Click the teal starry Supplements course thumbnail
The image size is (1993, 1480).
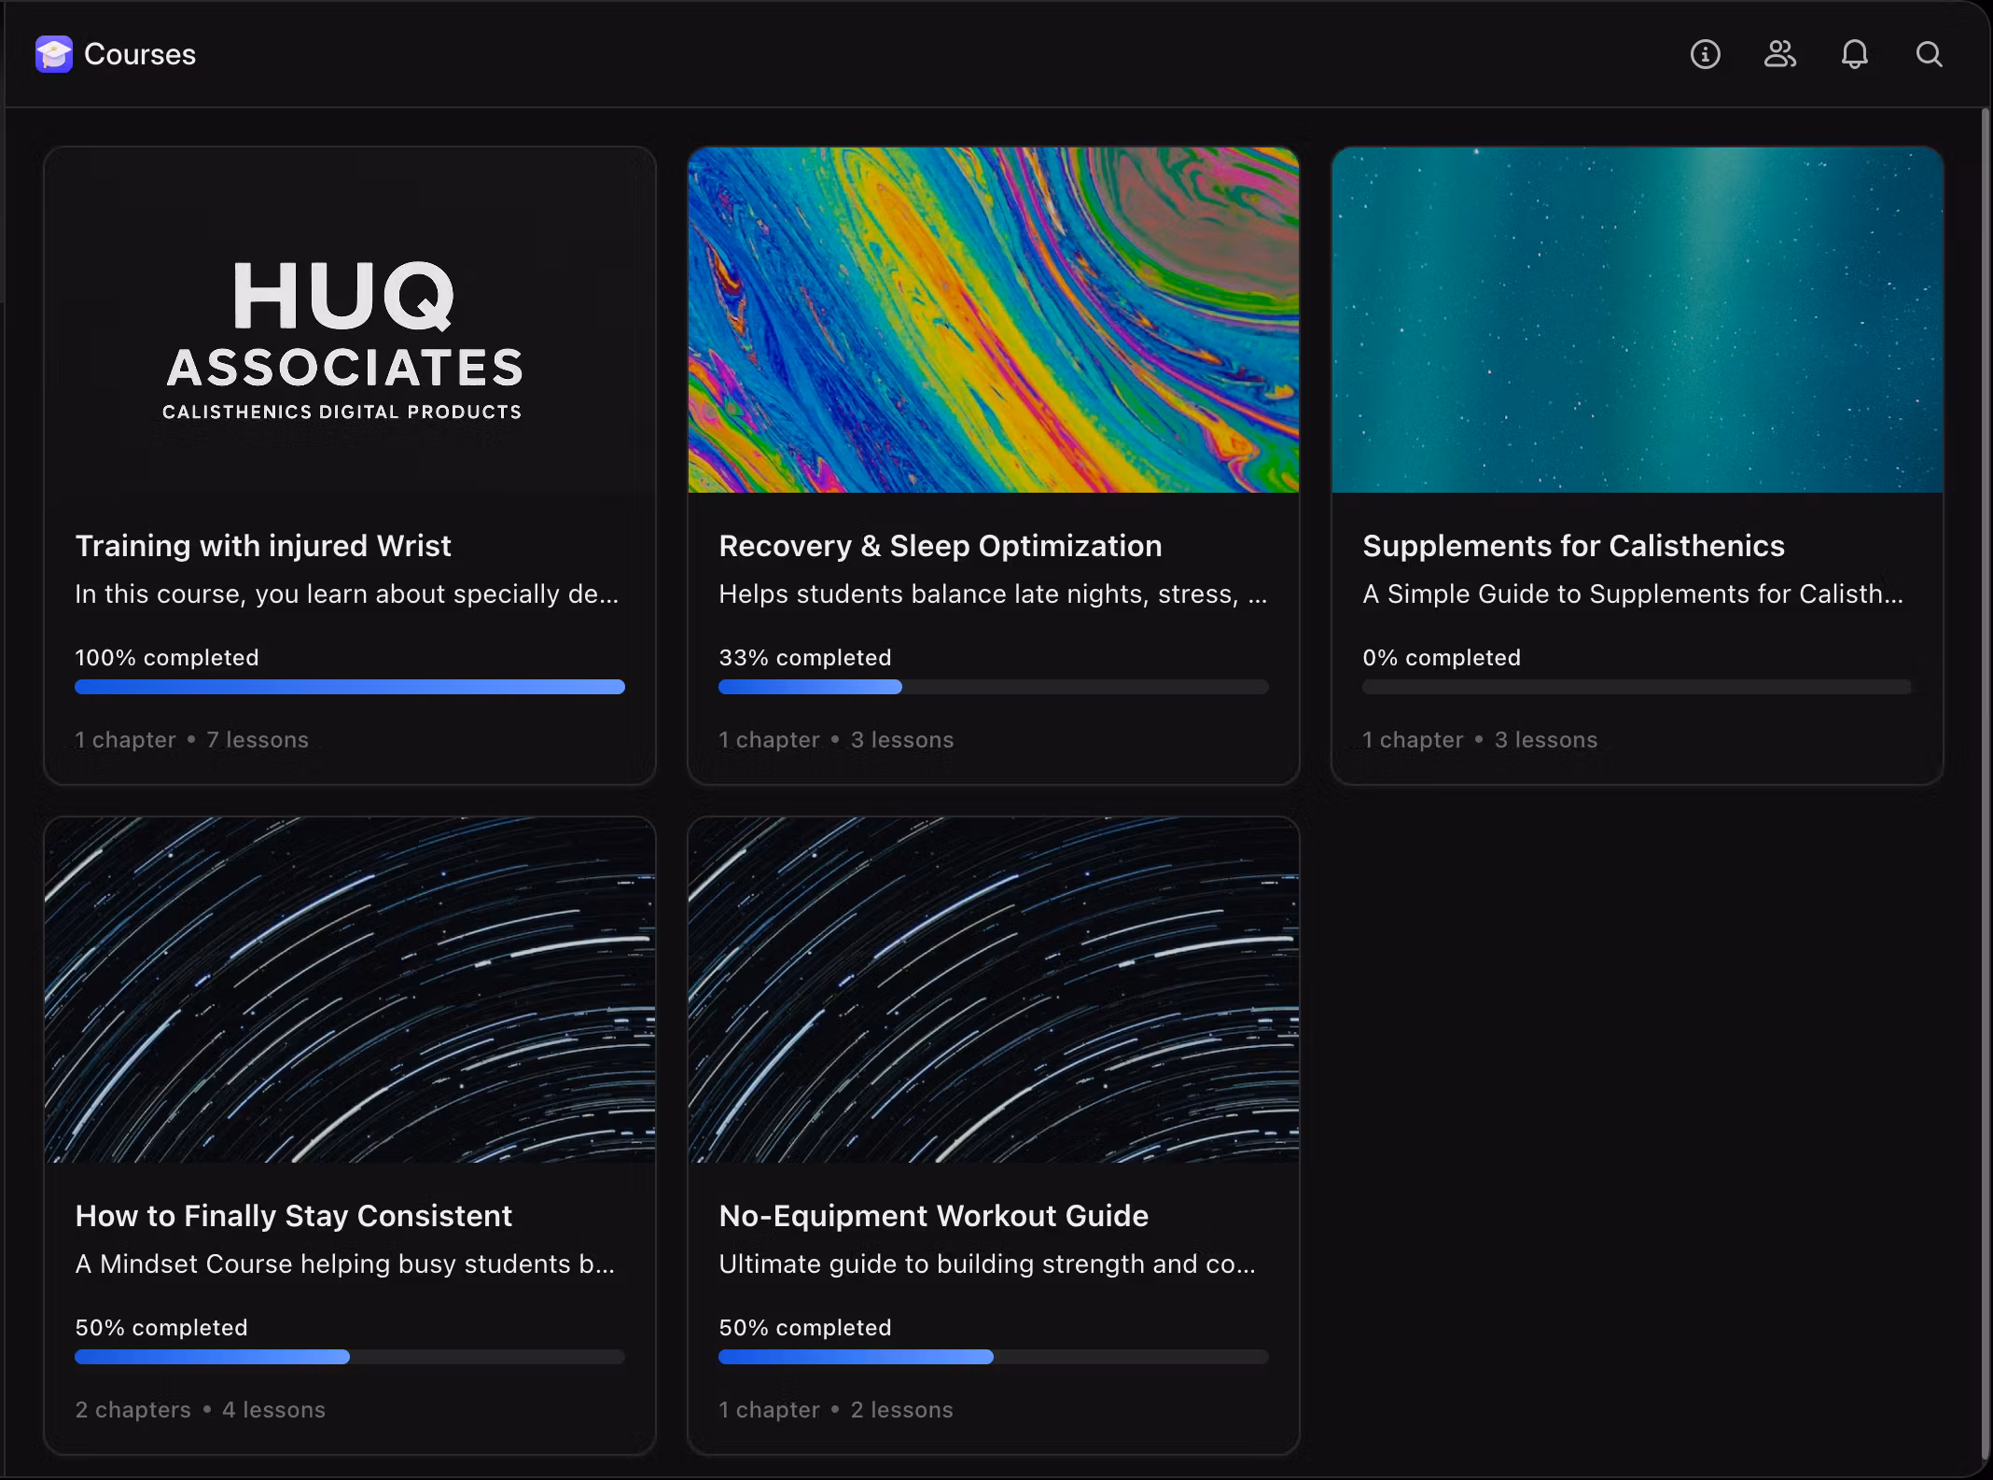tap(1638, 320)
